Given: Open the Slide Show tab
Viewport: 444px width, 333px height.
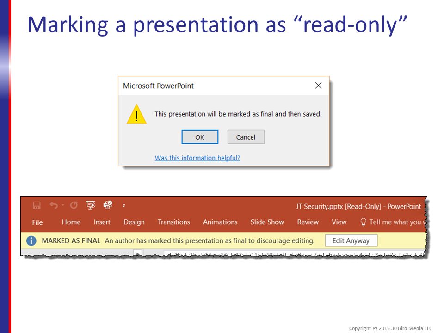Looking at the screenshot, I should [267, 222].
